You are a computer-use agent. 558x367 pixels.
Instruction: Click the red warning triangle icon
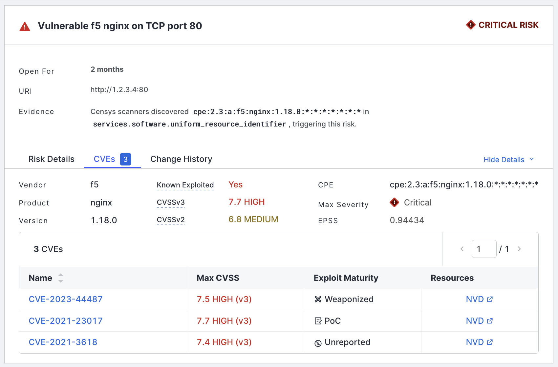click(25, 27)
